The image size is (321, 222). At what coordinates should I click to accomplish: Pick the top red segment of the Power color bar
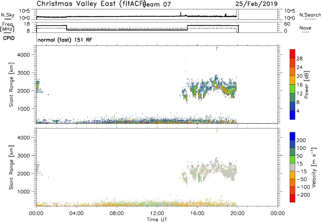(x=293, y=54)
